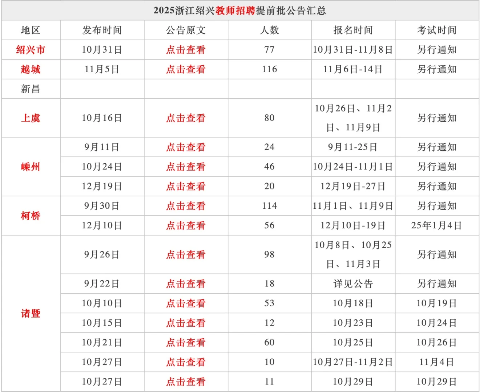Select the 考试时间 column header
Screen dimensions: 480x392
pyautogui.click(x=437, y=30)
